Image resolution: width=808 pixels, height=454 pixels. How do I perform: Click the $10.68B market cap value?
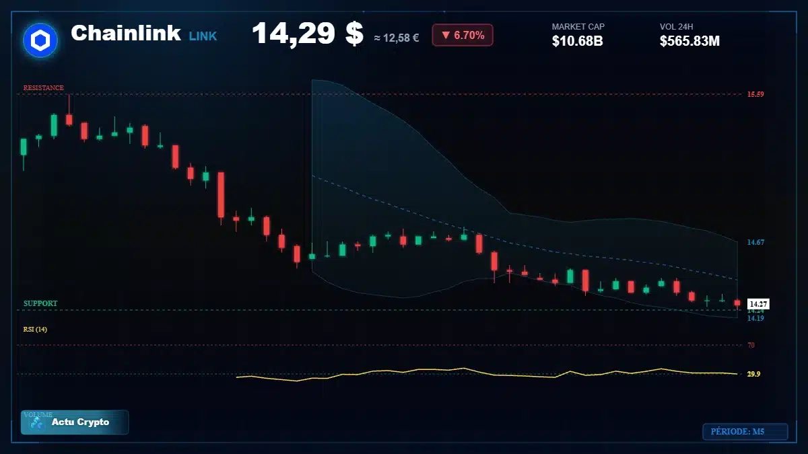coord(577,41)
